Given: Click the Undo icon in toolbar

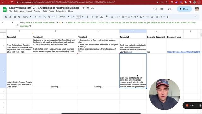Looking at the screenshot, I should [6, 17].
